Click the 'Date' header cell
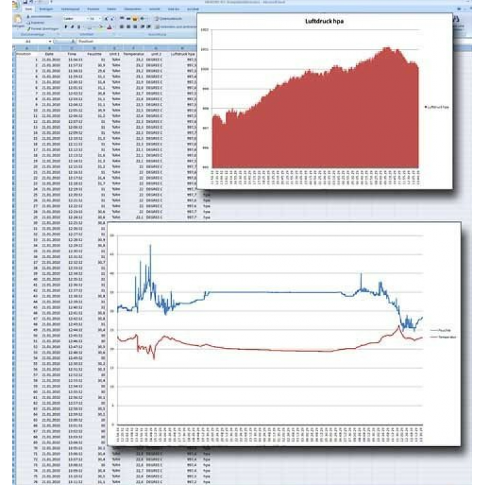This screenshot has width=485, height=485. (50, 54)
